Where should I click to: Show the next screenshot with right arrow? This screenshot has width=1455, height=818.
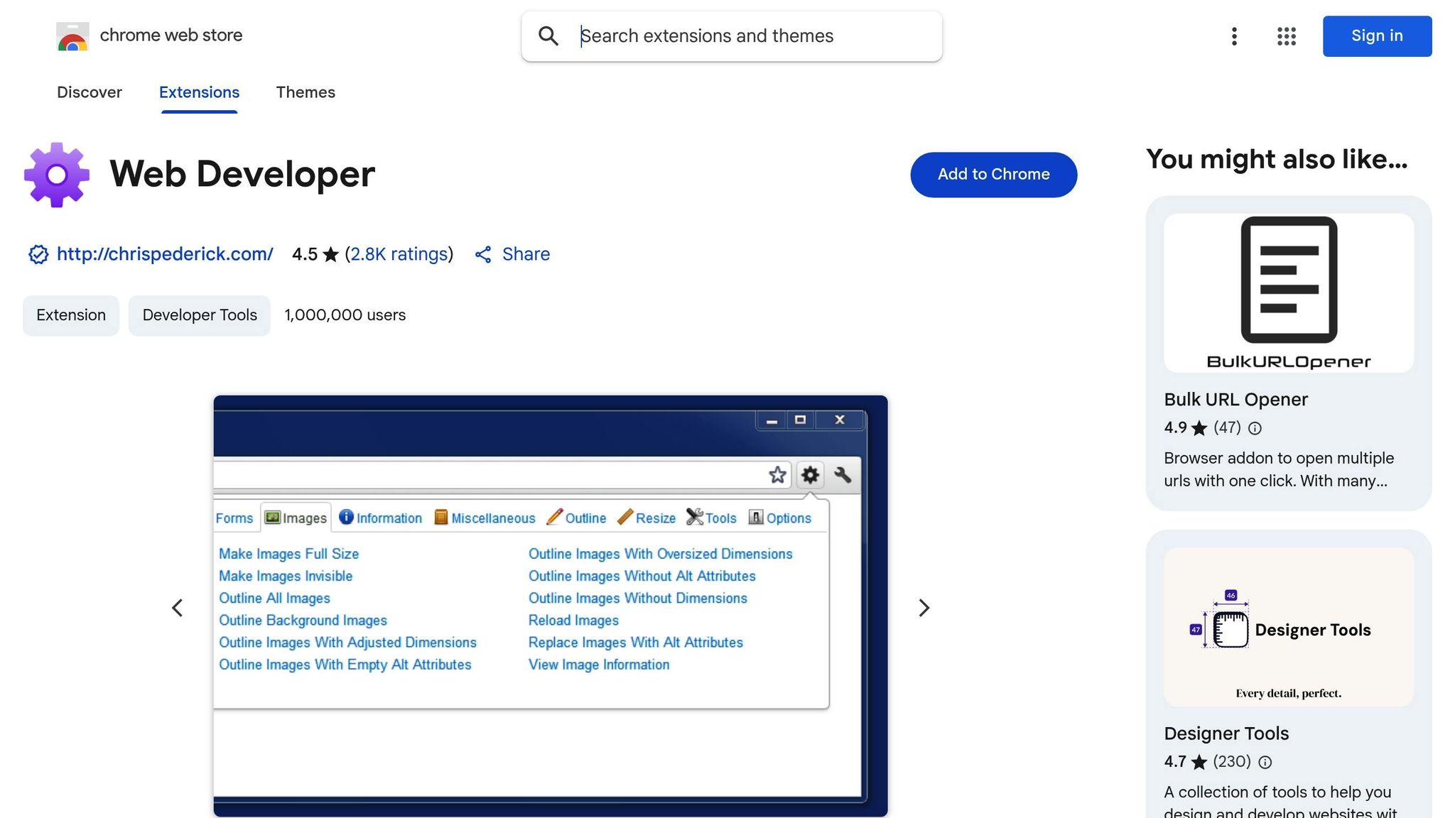pyautogui.click(x=924, y=608)
